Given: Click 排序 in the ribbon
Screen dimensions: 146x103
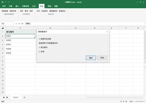Looking at the screenshot, I should coord(21,11).
